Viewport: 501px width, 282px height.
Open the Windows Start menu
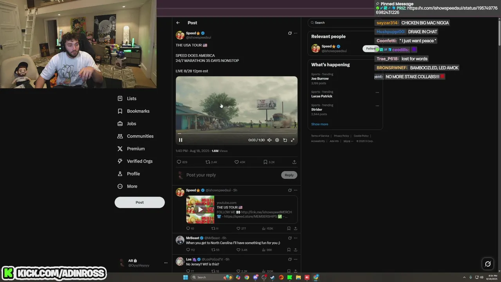point(186,277)
